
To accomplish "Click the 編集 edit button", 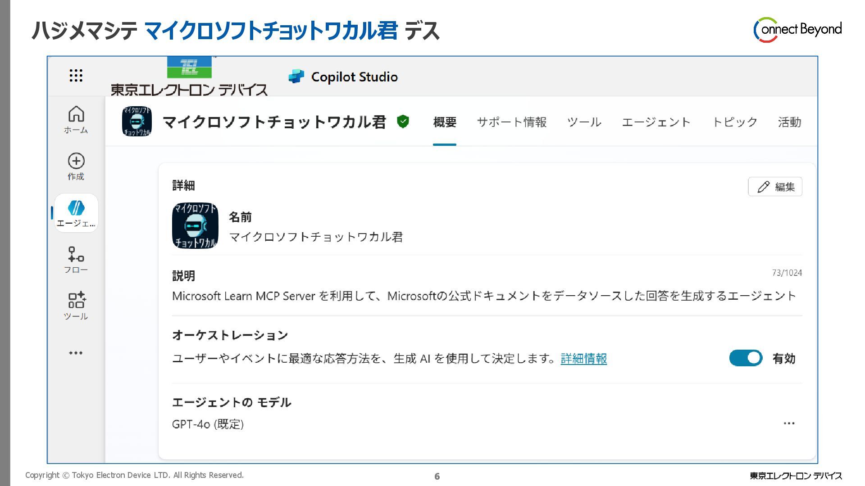I will click(x=775, y=187).
